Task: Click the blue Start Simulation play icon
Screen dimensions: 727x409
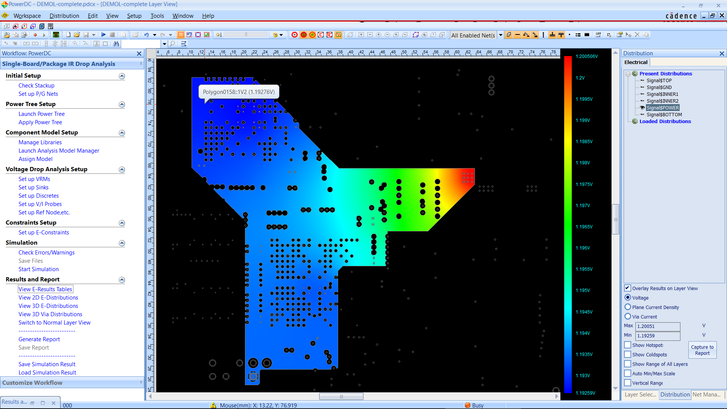Action: 103,35
